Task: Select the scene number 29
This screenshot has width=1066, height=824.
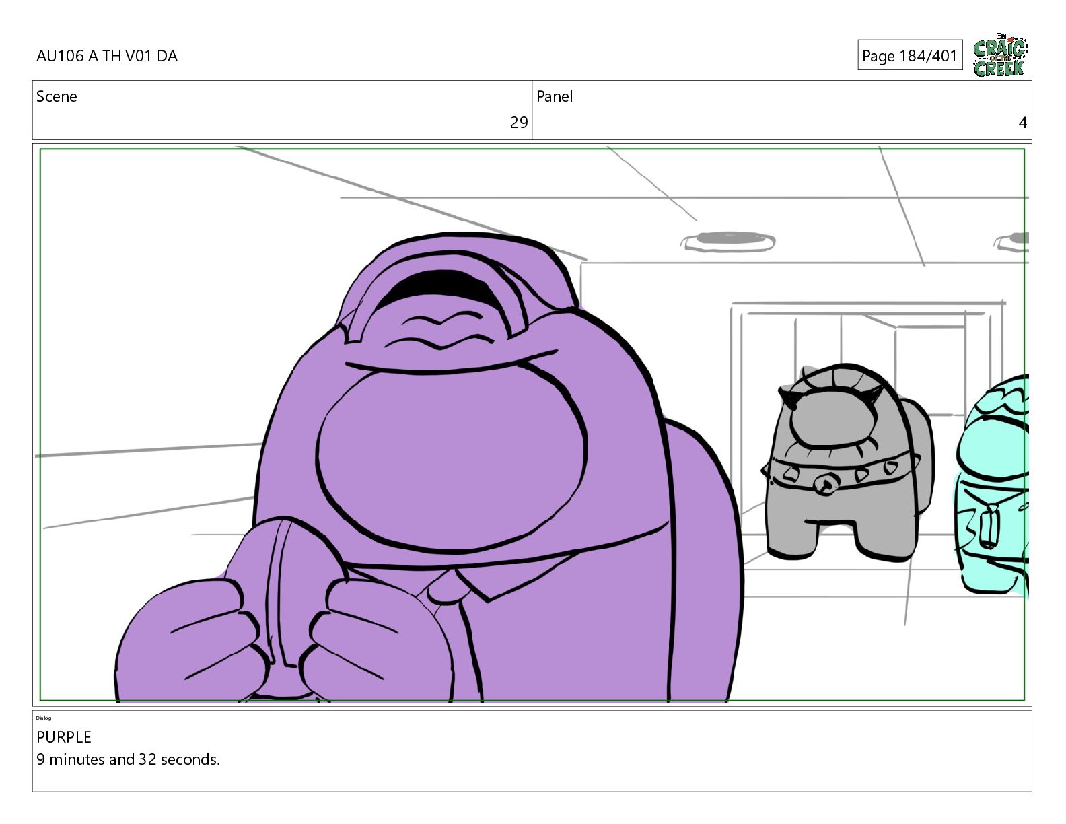Action: [519, 123]
